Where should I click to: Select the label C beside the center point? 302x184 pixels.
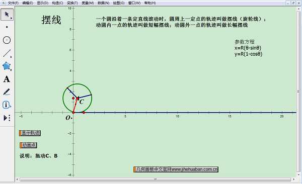(82, 102)
